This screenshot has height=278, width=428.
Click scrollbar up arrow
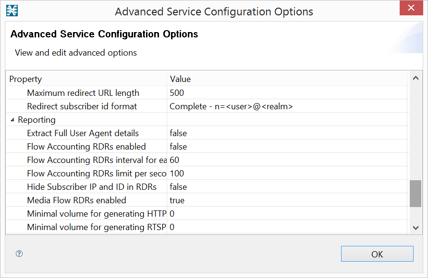click(x=416, y=78)
